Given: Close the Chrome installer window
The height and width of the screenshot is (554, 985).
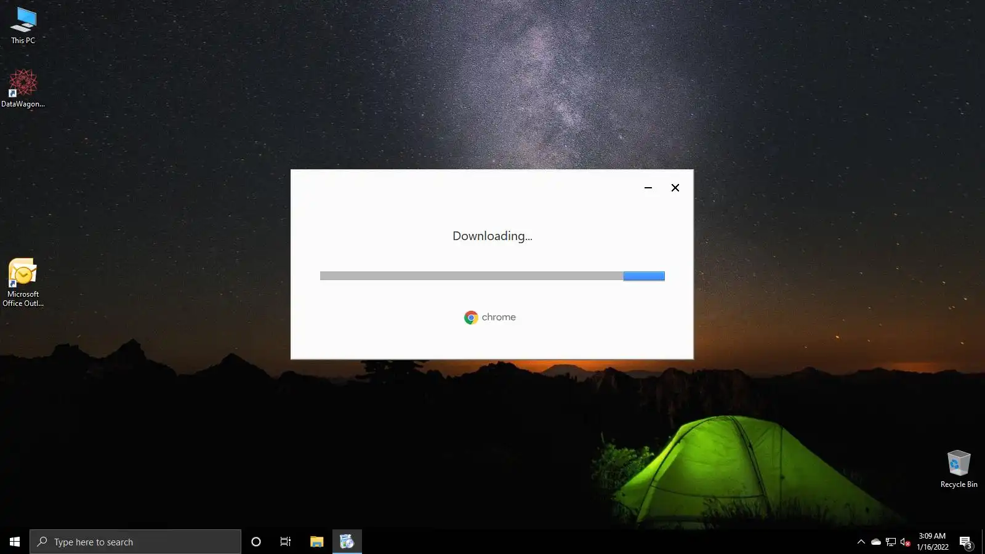Looking at the screenshot, I should [x=675, y=188].
